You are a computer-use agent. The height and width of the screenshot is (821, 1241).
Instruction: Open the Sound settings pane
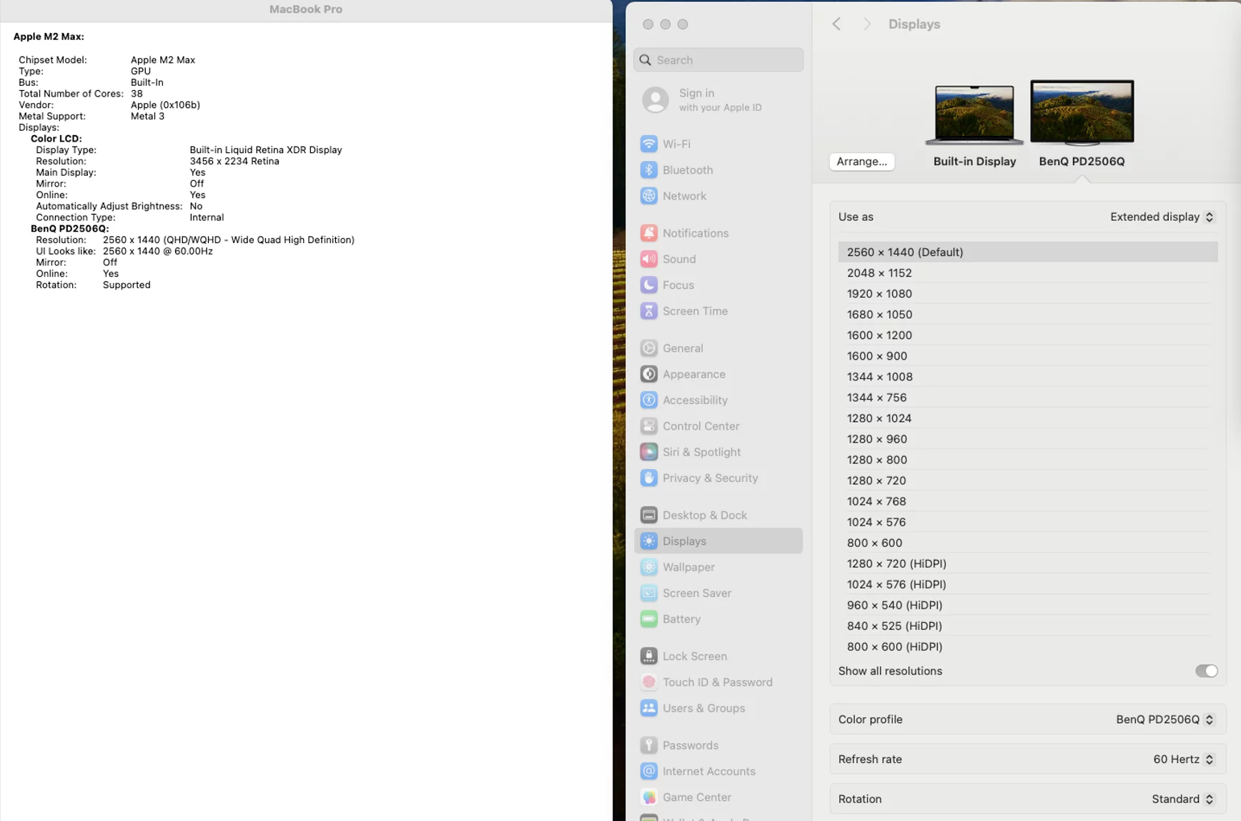(x=678, y=259)
